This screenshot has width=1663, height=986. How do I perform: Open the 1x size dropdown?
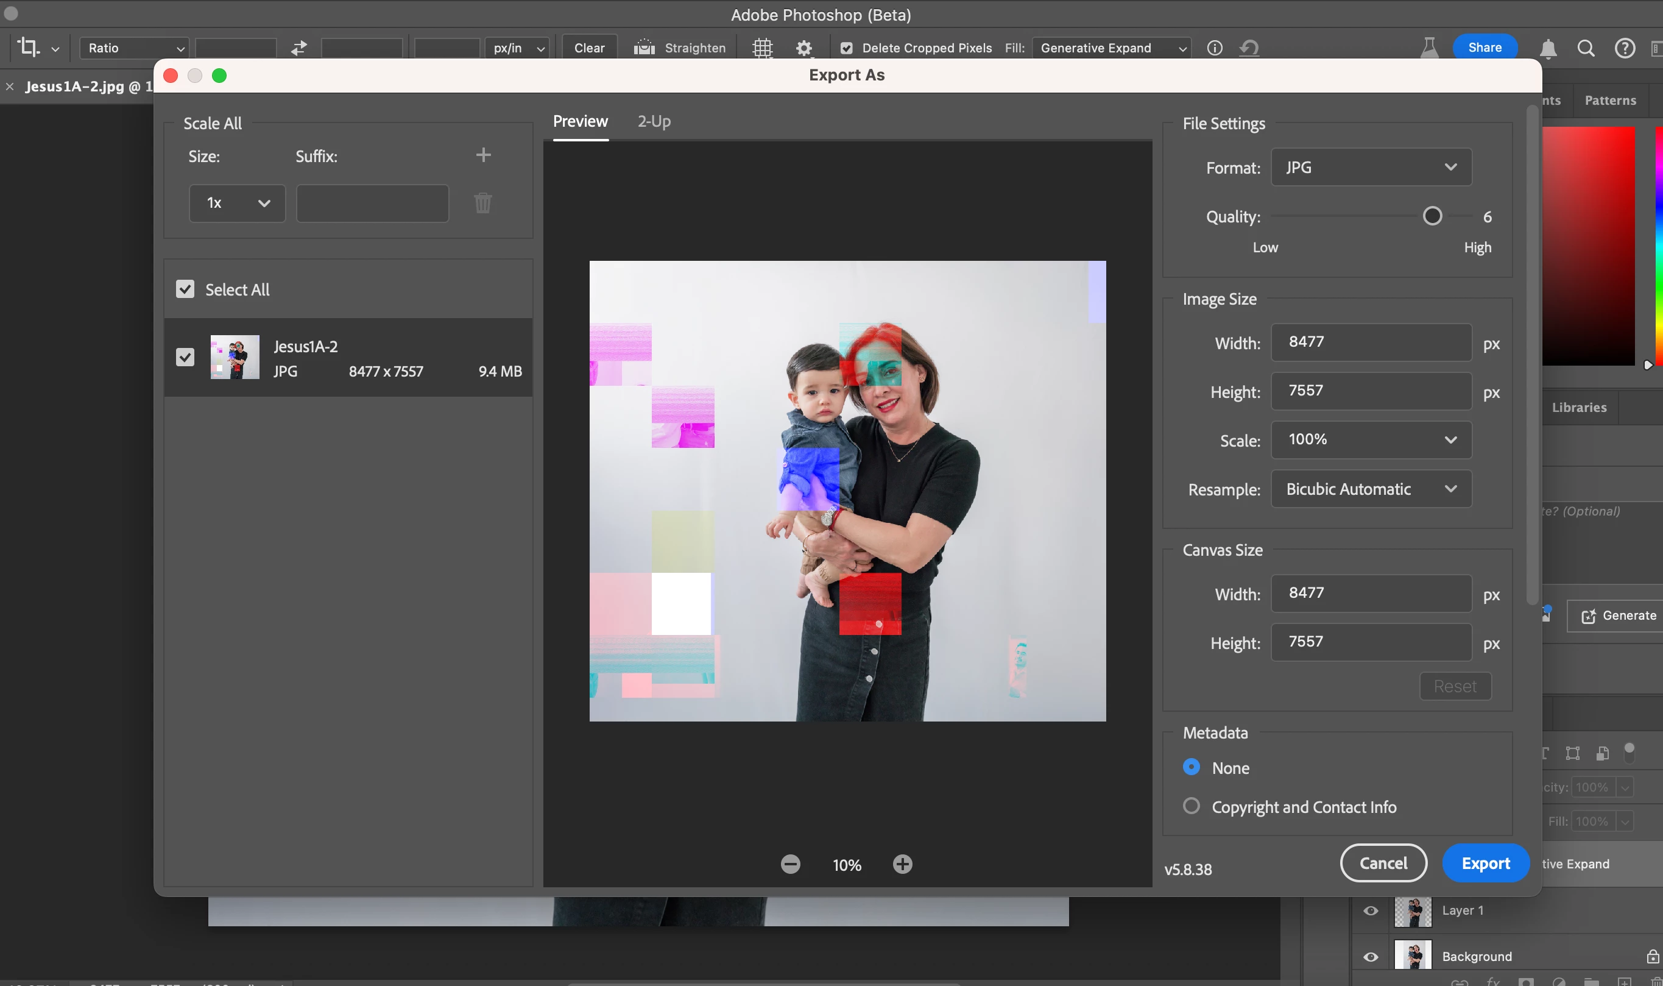click(237, 204)
